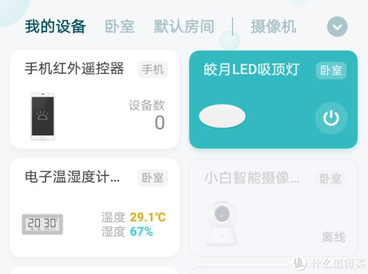The width and height of the screenshot is (368, 274).
Task: Select the 我的设备 tab
Action: pyautogui.click(x=55, y=26)
